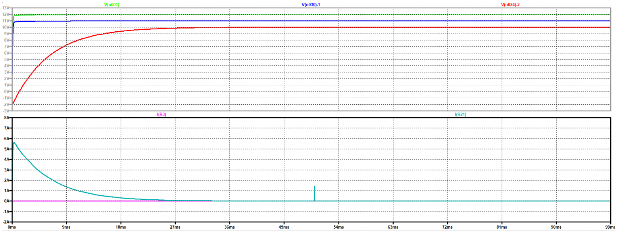Click the 5V label on voltage axis
Viewport: 619px width, 237px height.
7,59
